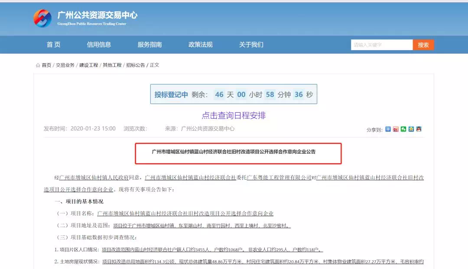This screenshot has height=269, width=468.
Task: Click home icon in breadcrumb
Action: pos(38,65)
